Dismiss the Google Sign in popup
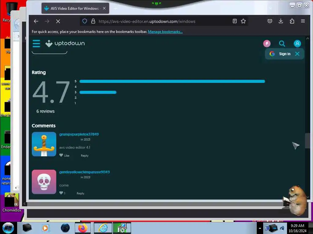Screen dimensions: 313x234 [297, 54]
